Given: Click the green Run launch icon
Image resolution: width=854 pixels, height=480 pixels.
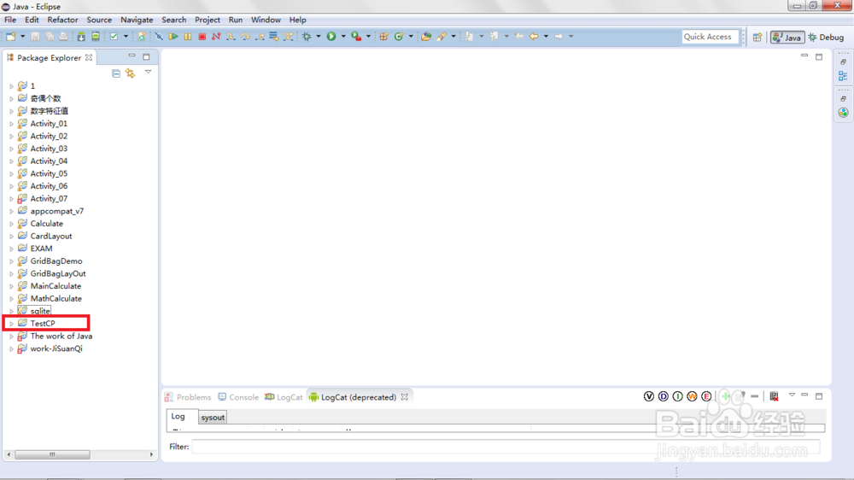Looking at the screenshot, I should 331,37.
